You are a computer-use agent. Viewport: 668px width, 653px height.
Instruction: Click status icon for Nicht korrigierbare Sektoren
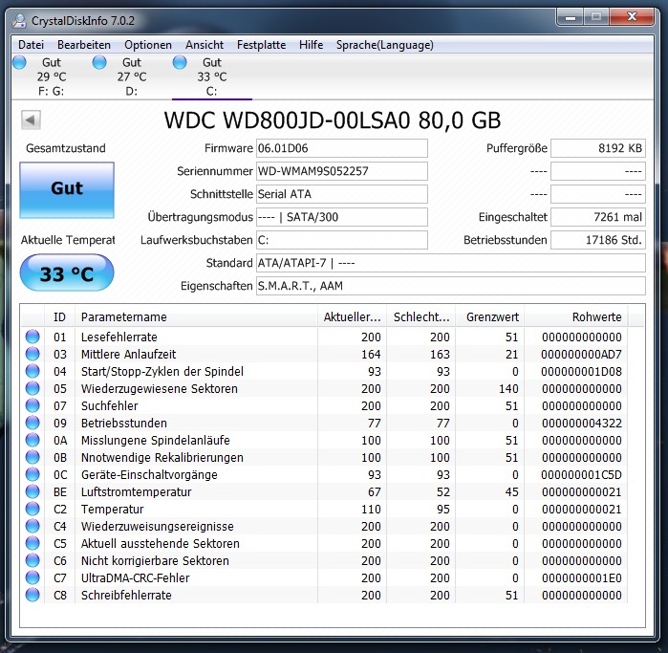pos(32,560)
